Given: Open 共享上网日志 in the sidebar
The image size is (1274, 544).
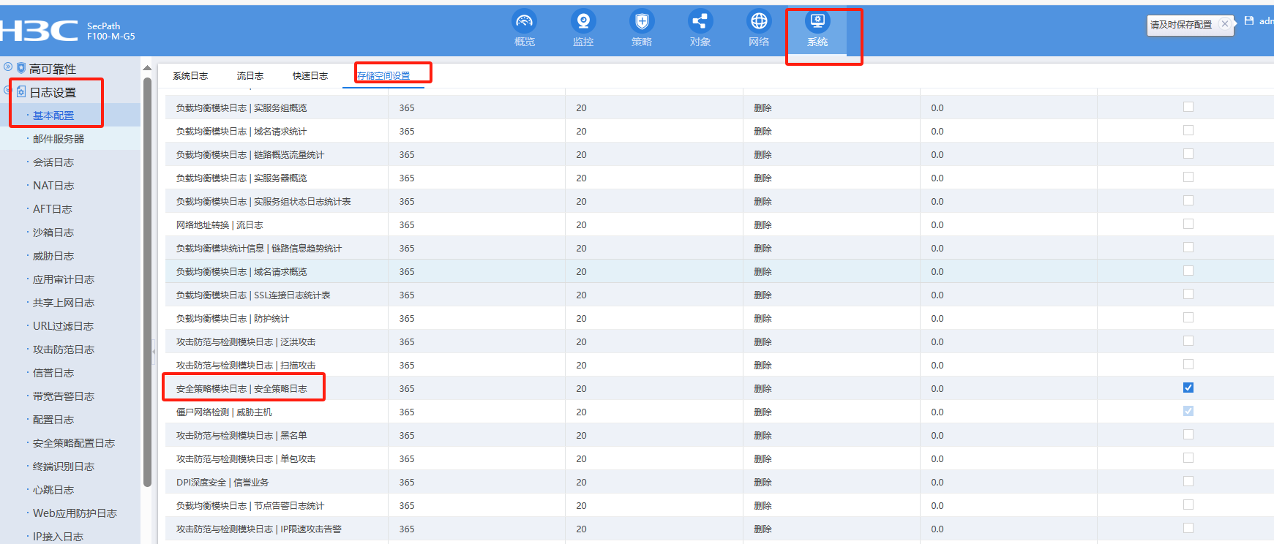Looking at the screenshot, I should tap(64, 303).
